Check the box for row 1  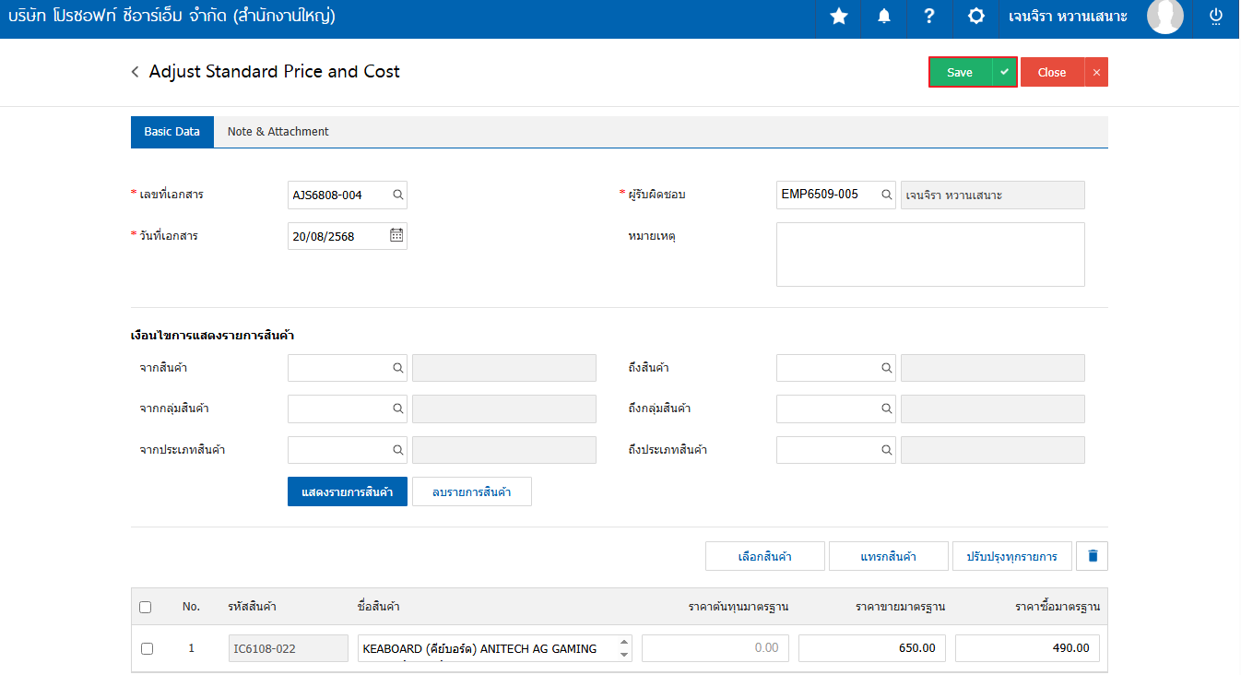[147, 648]
